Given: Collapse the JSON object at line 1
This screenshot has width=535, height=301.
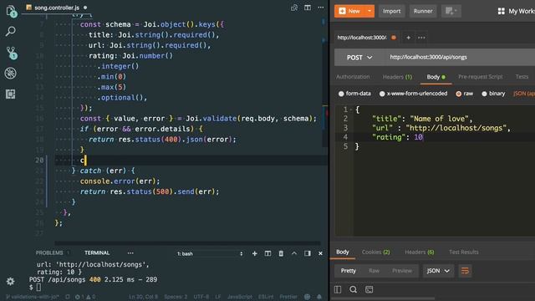Looking at the screenshot, I should tap(350, 110).
